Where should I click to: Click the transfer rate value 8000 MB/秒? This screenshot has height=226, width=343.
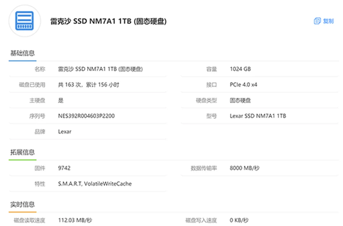pyautogui.click(x=244, y=168)
